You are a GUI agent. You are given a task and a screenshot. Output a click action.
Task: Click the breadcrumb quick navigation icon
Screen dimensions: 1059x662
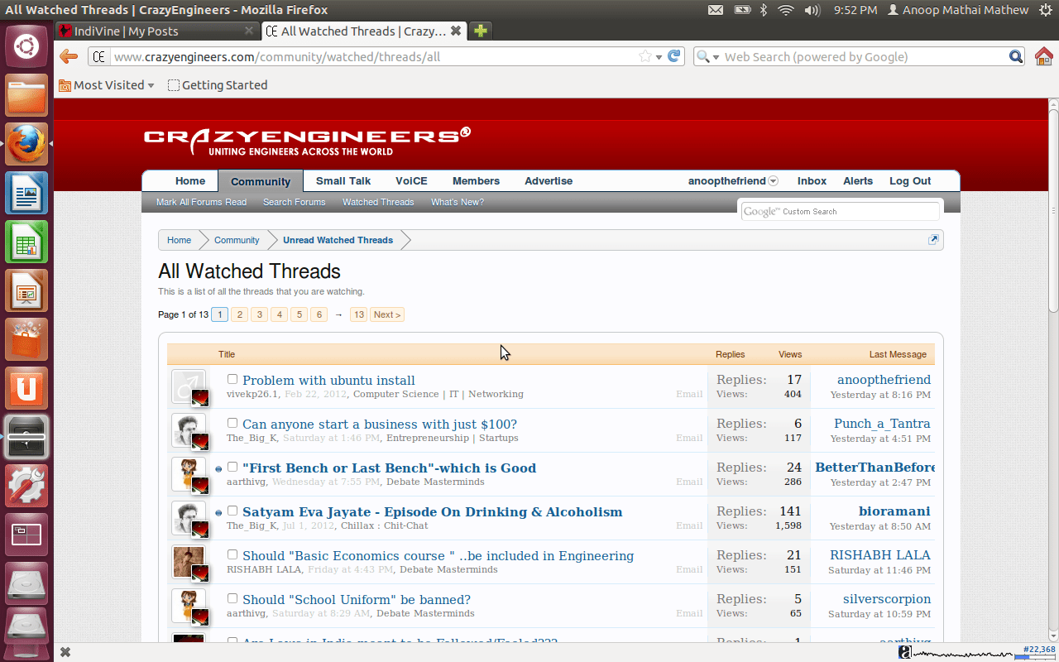click(933, 240)
